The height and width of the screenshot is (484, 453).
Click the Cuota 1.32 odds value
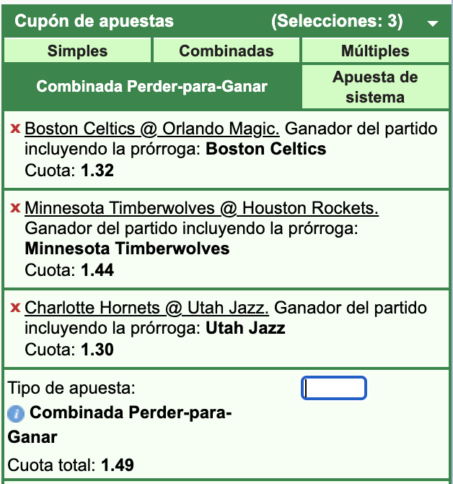point(97,171)
